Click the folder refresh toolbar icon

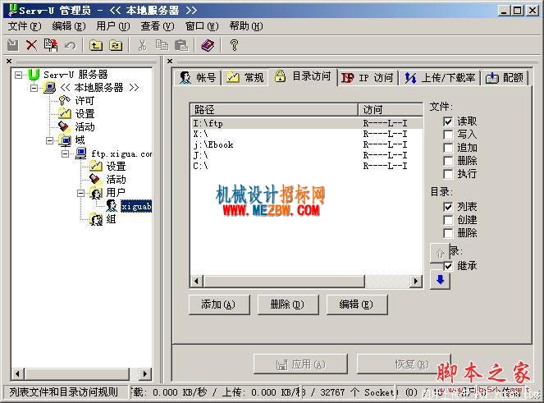(116, 45)
